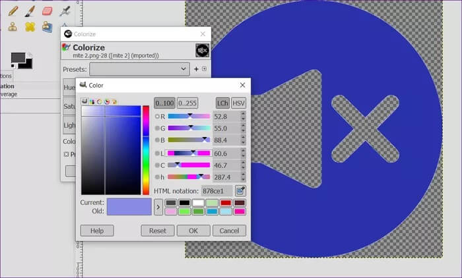Select the yellow Heal tool
Image resolution: width=462 pixels, height=278 pixels.
(x=30, y=27)
